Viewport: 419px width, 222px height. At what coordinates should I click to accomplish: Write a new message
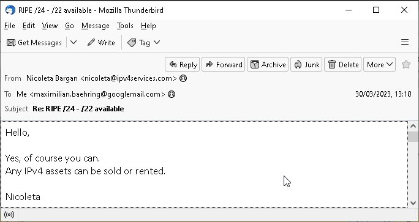(100, 42)
